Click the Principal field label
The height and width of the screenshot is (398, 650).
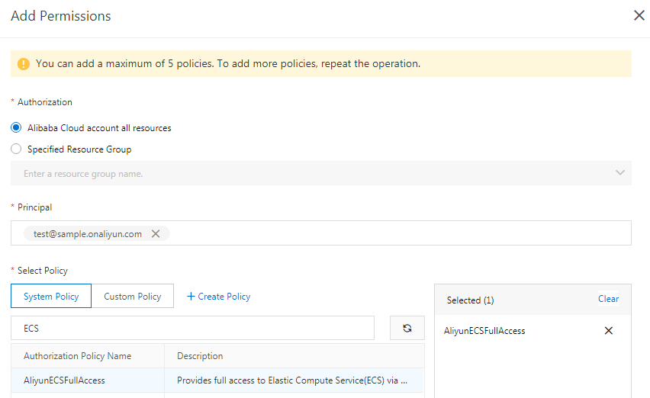[35, 207]
